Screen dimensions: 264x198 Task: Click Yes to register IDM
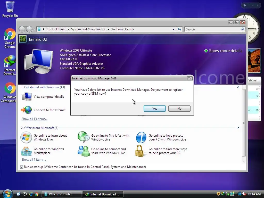[155, 109]
